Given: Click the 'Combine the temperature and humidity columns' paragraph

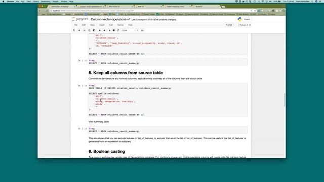Looking at the screenshot, I should (146, 79).
